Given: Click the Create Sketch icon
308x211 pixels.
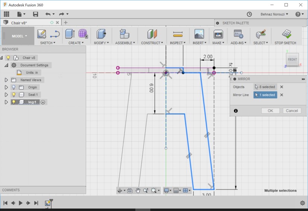Looking at the screenshot, I should [x=42, y=34].
